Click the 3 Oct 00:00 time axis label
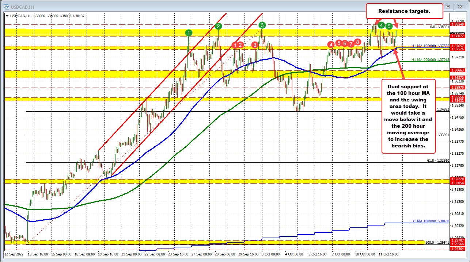The width and height of the screenshot is (470, 262). 263,253
